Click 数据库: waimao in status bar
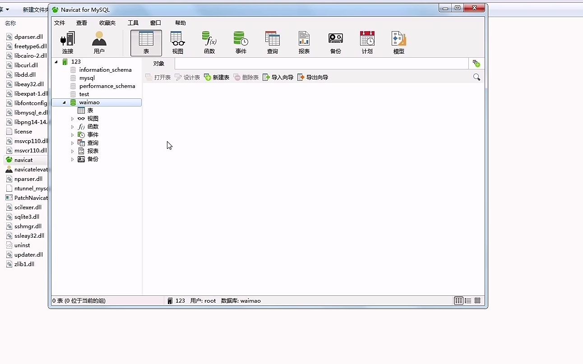The width and height of the screenshot is (583, 364). [241, 301]
